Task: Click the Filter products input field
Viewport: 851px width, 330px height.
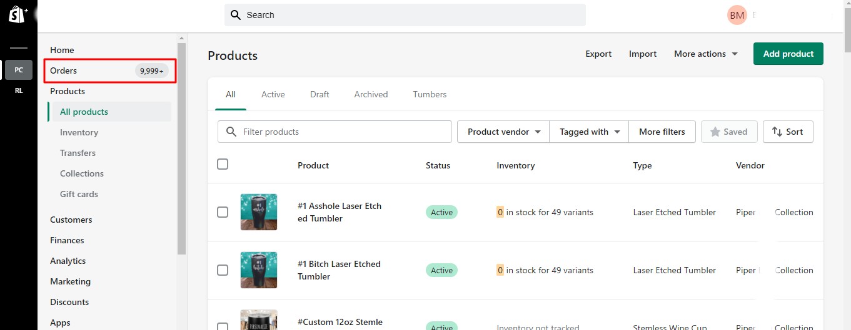Action: [335, 132]
